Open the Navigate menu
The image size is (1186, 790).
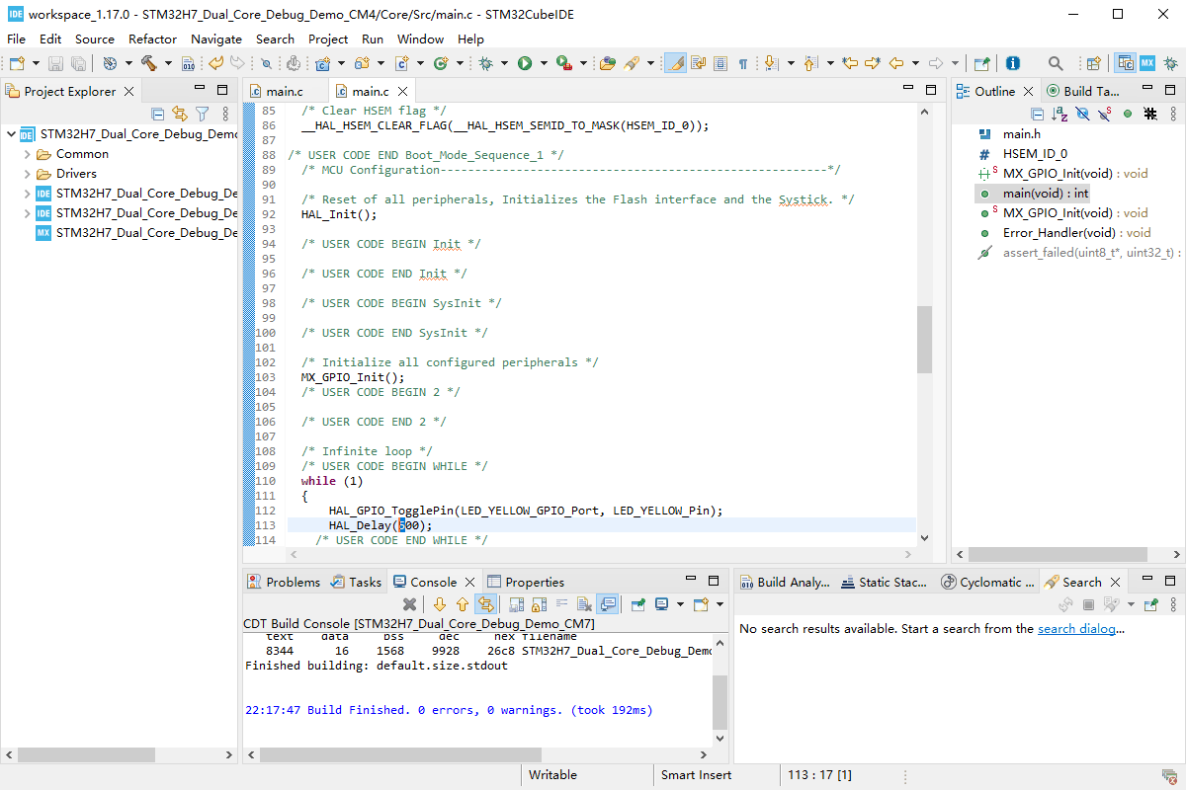pyautogui.click(x=215, y=39)
